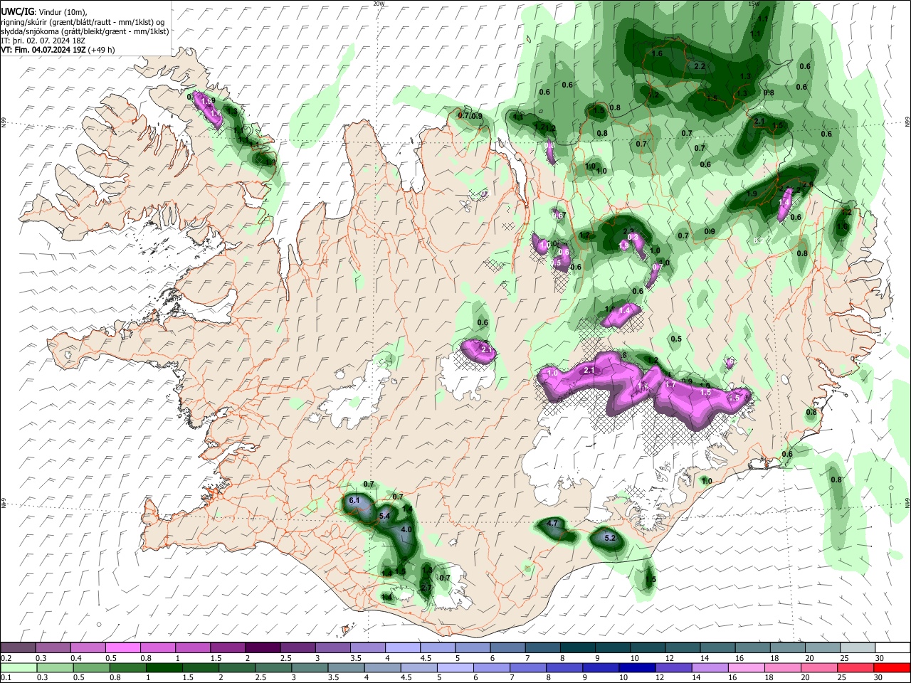Click the 2.2 value in the northern rain band
This screenshot has height=683, width=911.
699,66
